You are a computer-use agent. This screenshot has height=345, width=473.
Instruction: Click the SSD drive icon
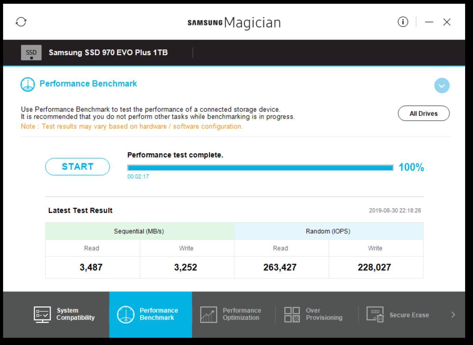tap(31, 53)
